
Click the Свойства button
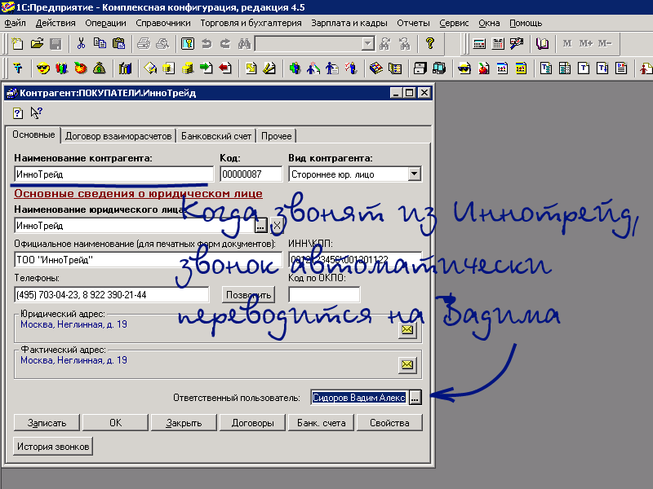pos(389,423)
